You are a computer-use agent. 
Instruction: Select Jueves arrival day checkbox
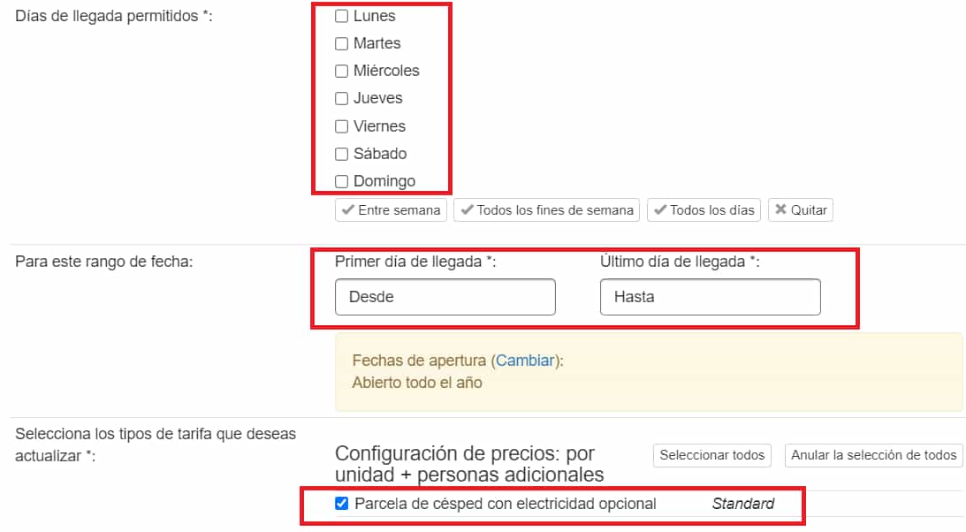point(341,98)
